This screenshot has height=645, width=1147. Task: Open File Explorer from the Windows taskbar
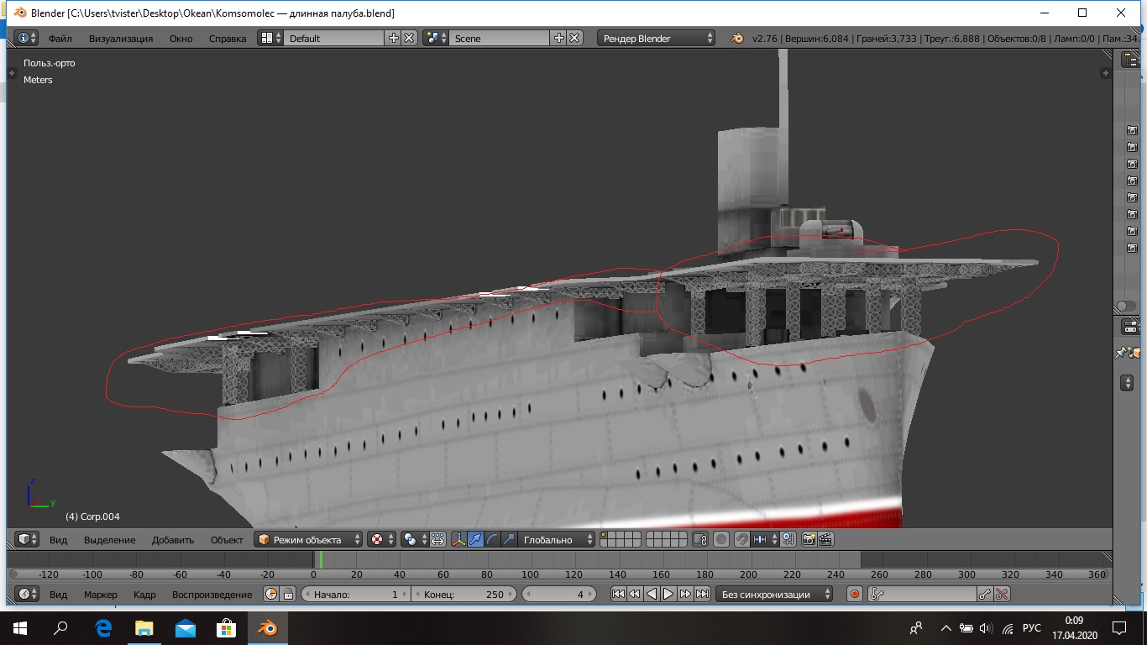(144, 628)
